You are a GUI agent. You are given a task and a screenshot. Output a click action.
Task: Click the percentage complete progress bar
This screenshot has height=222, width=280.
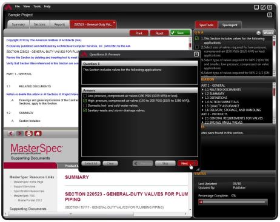(233, 202)
